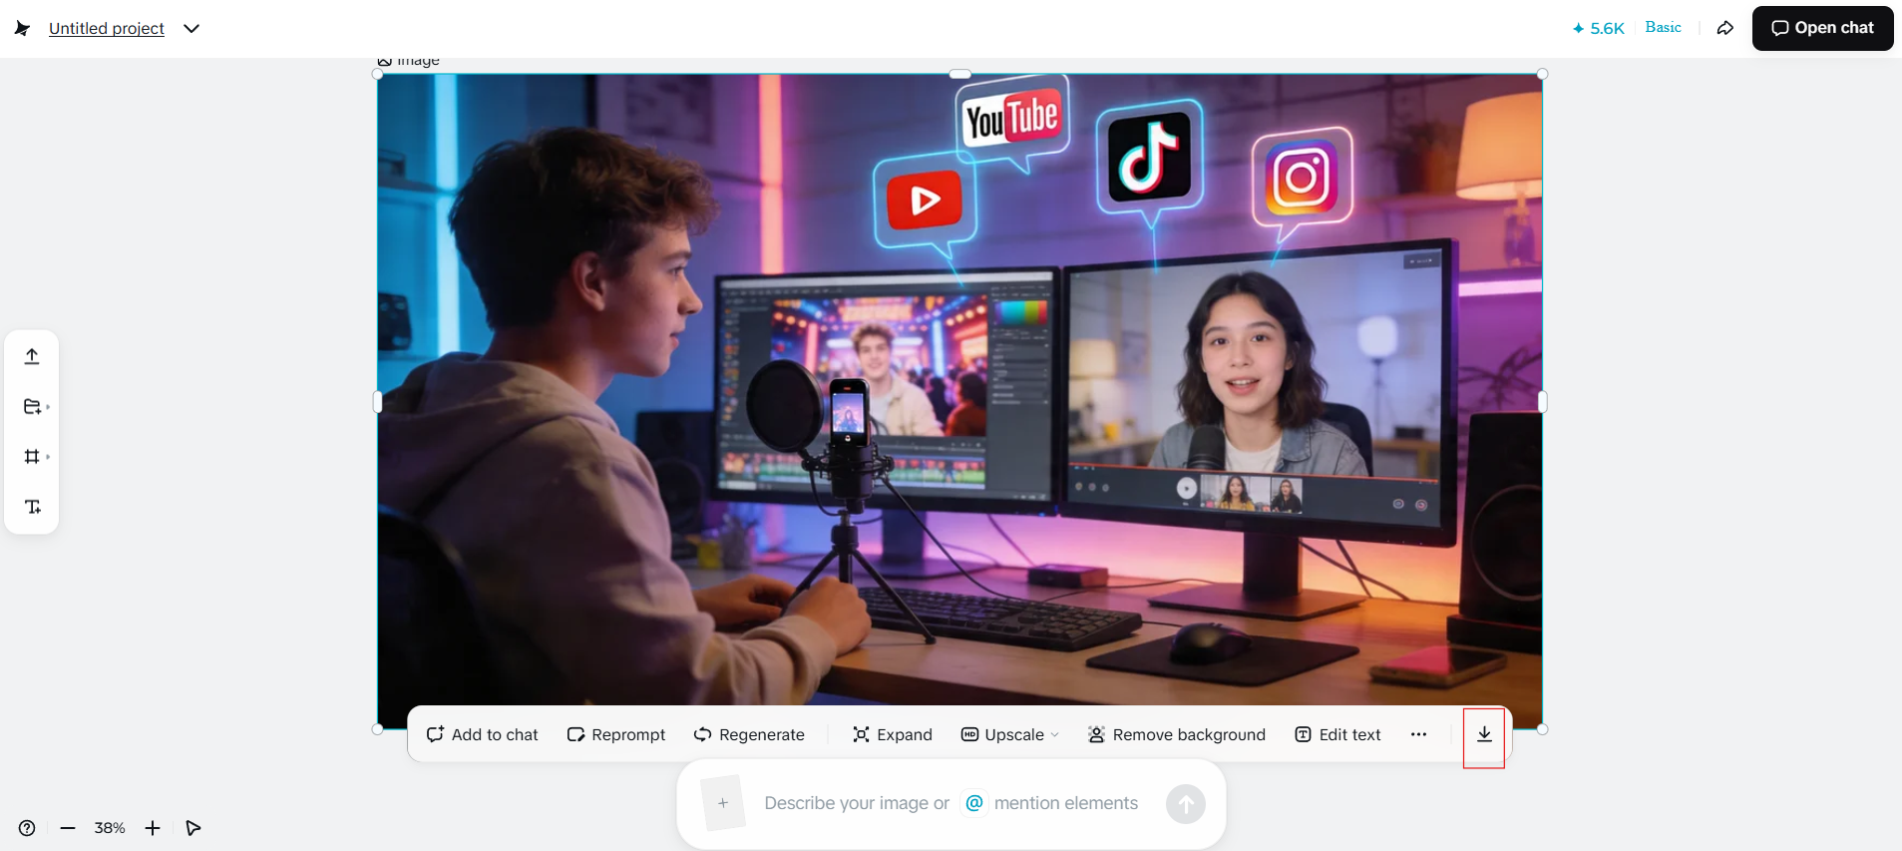The image size is (1902, 851).
Task: Click the right-edge middle handle of image
Action: 1543,402
